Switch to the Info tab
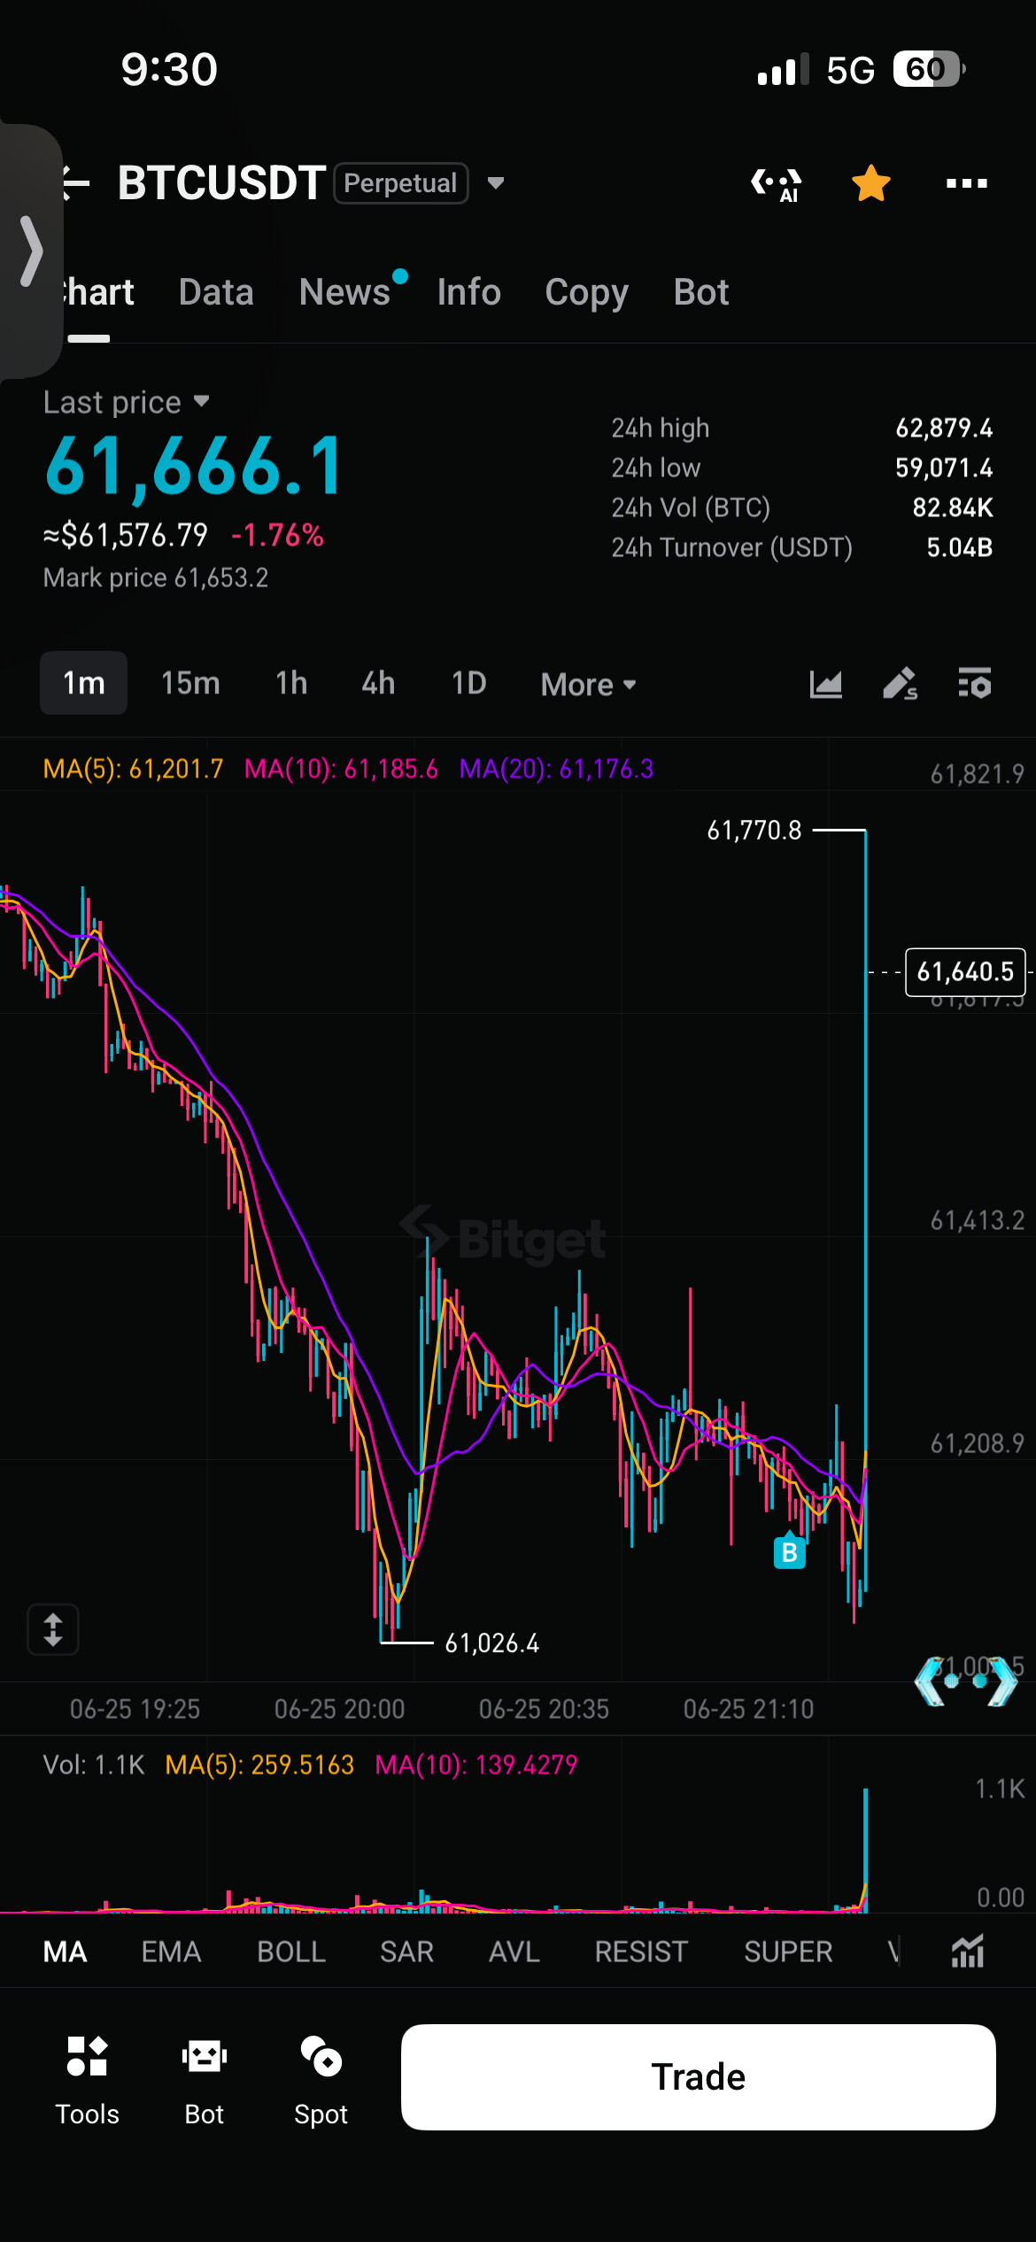This screenshot has width=1036, height=2242. pos(468,292)
